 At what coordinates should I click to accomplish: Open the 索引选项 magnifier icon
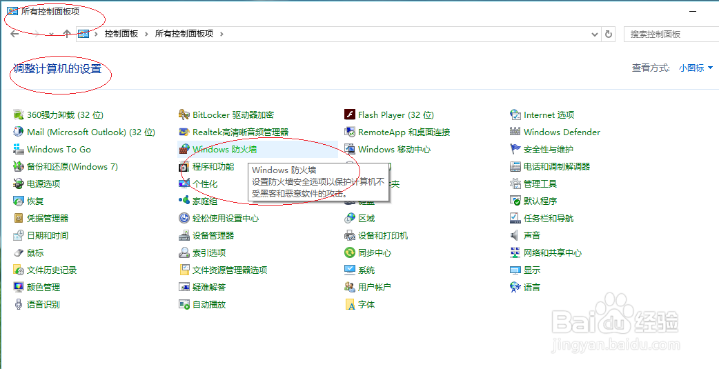[184, 252]
